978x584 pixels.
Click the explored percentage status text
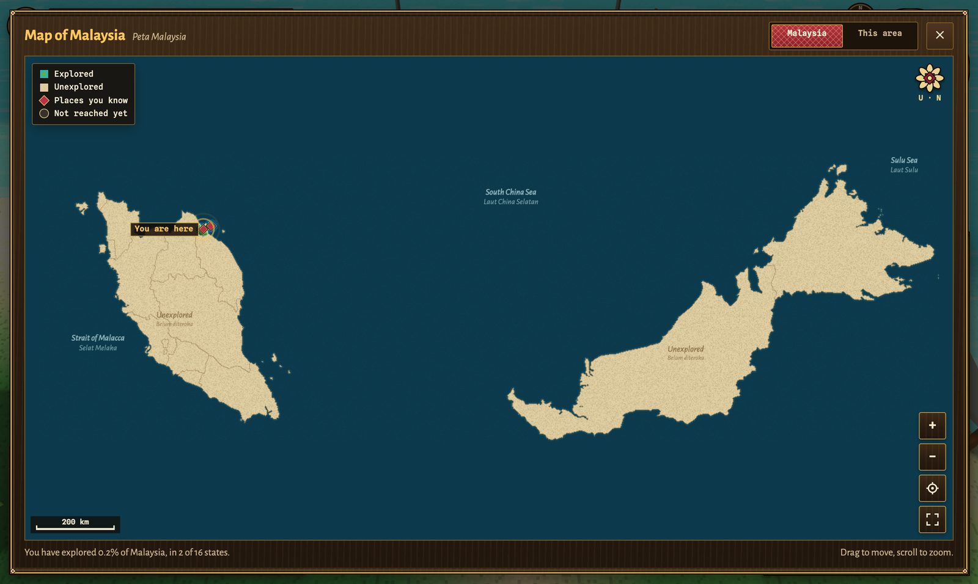127,552
